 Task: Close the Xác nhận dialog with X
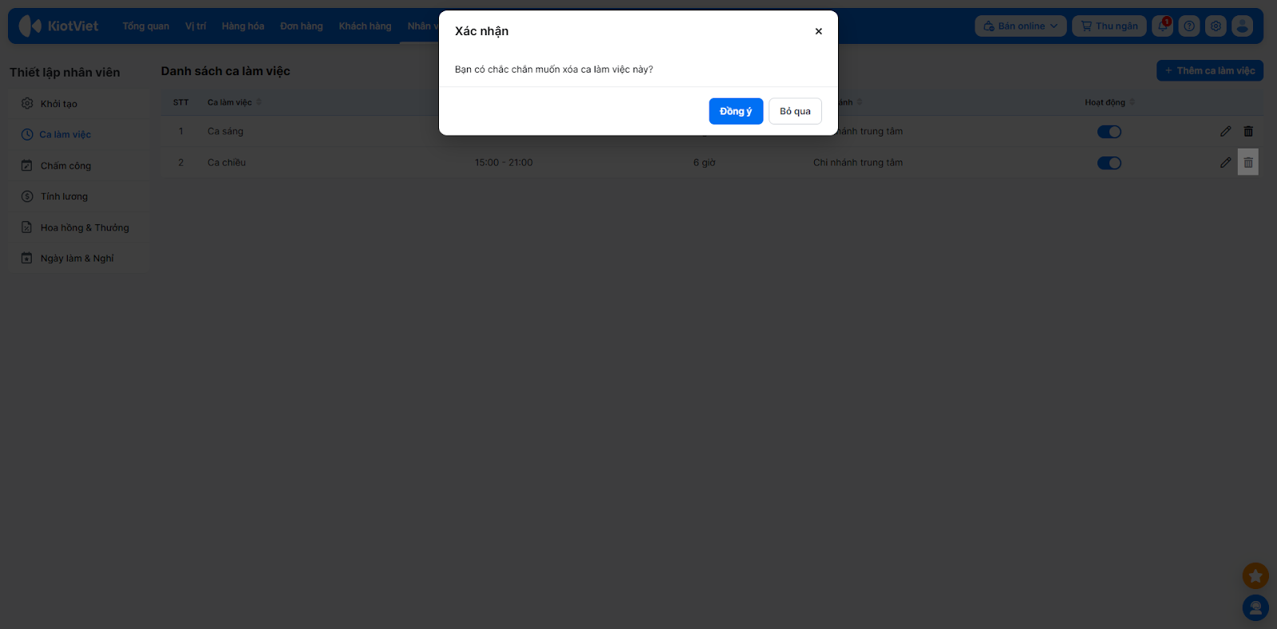tap(818, 31)
